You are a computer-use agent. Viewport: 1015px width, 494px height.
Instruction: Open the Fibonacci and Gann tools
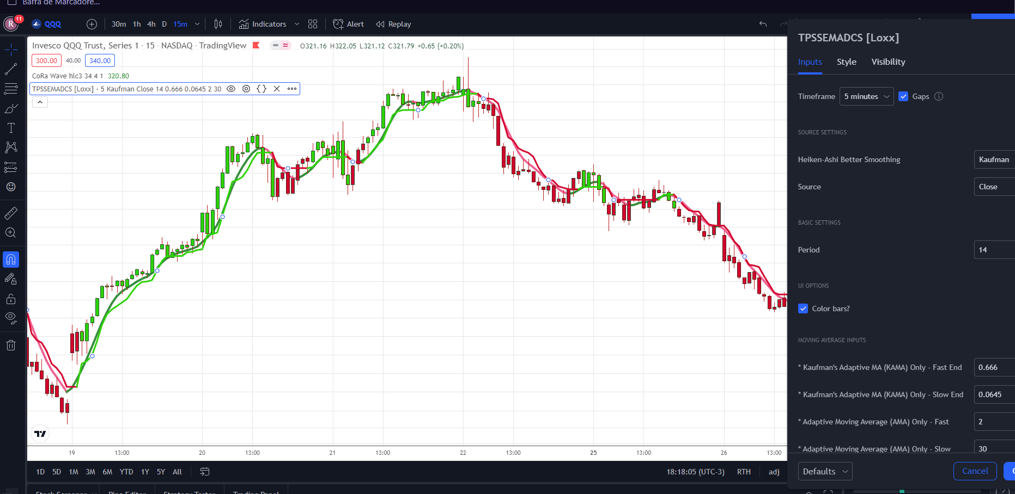pos(11,89)
